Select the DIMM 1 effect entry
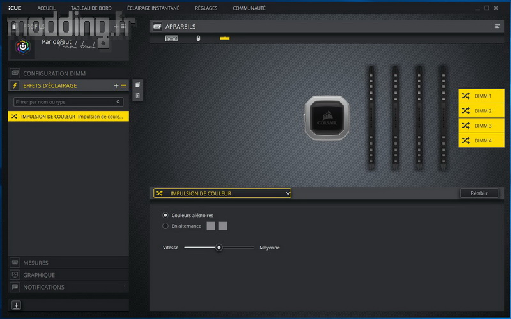Screen dimensions: 511x319 (x=481, y=96)
